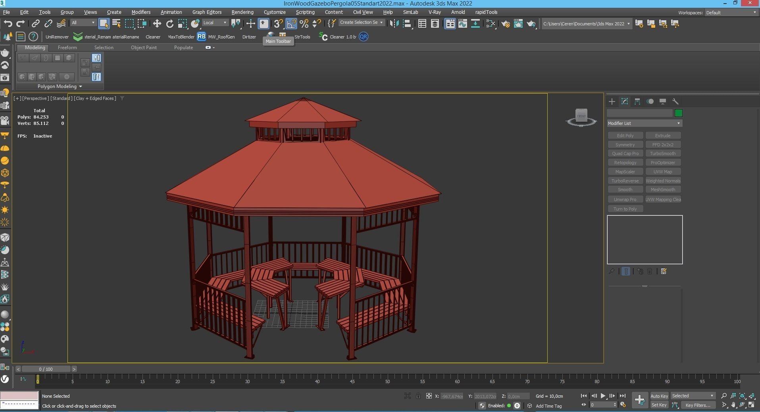Image resolution: width=760 pixels, height=412 pixels.
Task: Open the Workspaces Default dropdown
Action: pos(731,12)
